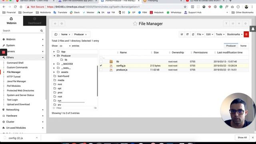Click the star favorite icon beside File Manager
256x144 pixels.
[x=135, y=24]
